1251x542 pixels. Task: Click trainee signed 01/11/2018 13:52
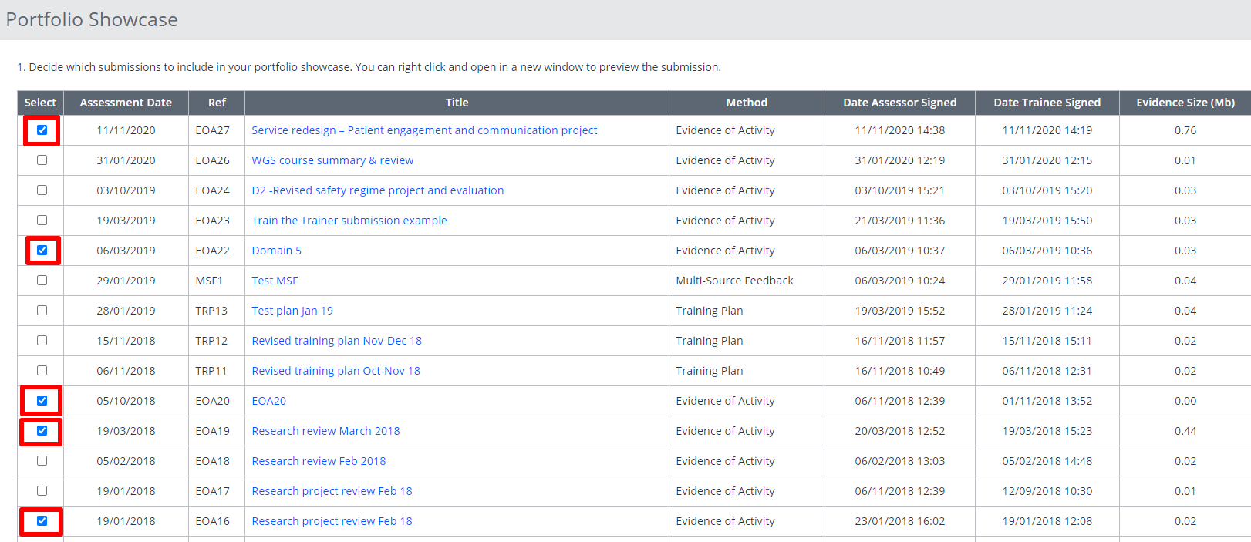click(1047, 401)
